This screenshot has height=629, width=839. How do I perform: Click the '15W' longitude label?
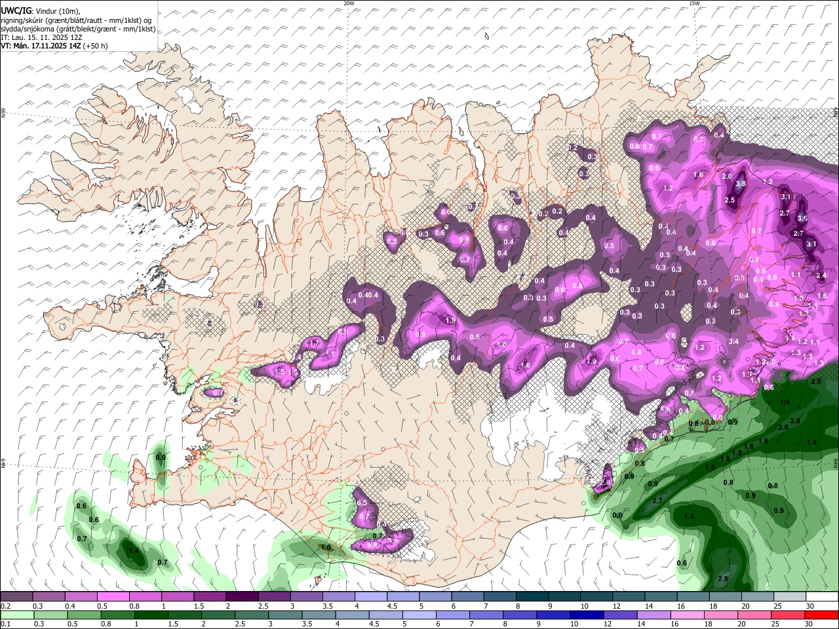pos(694,3)
